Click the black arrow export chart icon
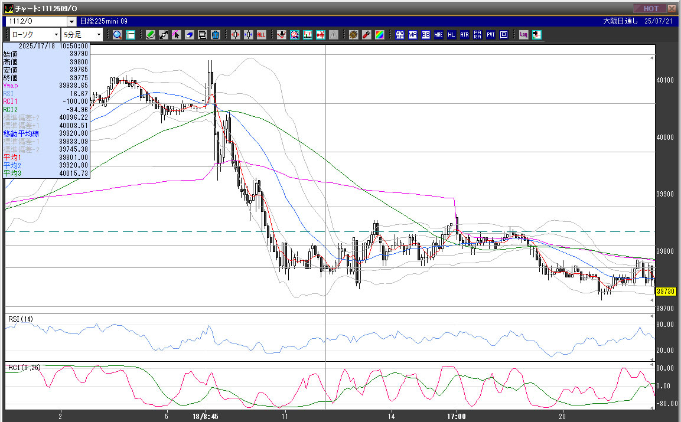The image size is (681, 422). 537,35
